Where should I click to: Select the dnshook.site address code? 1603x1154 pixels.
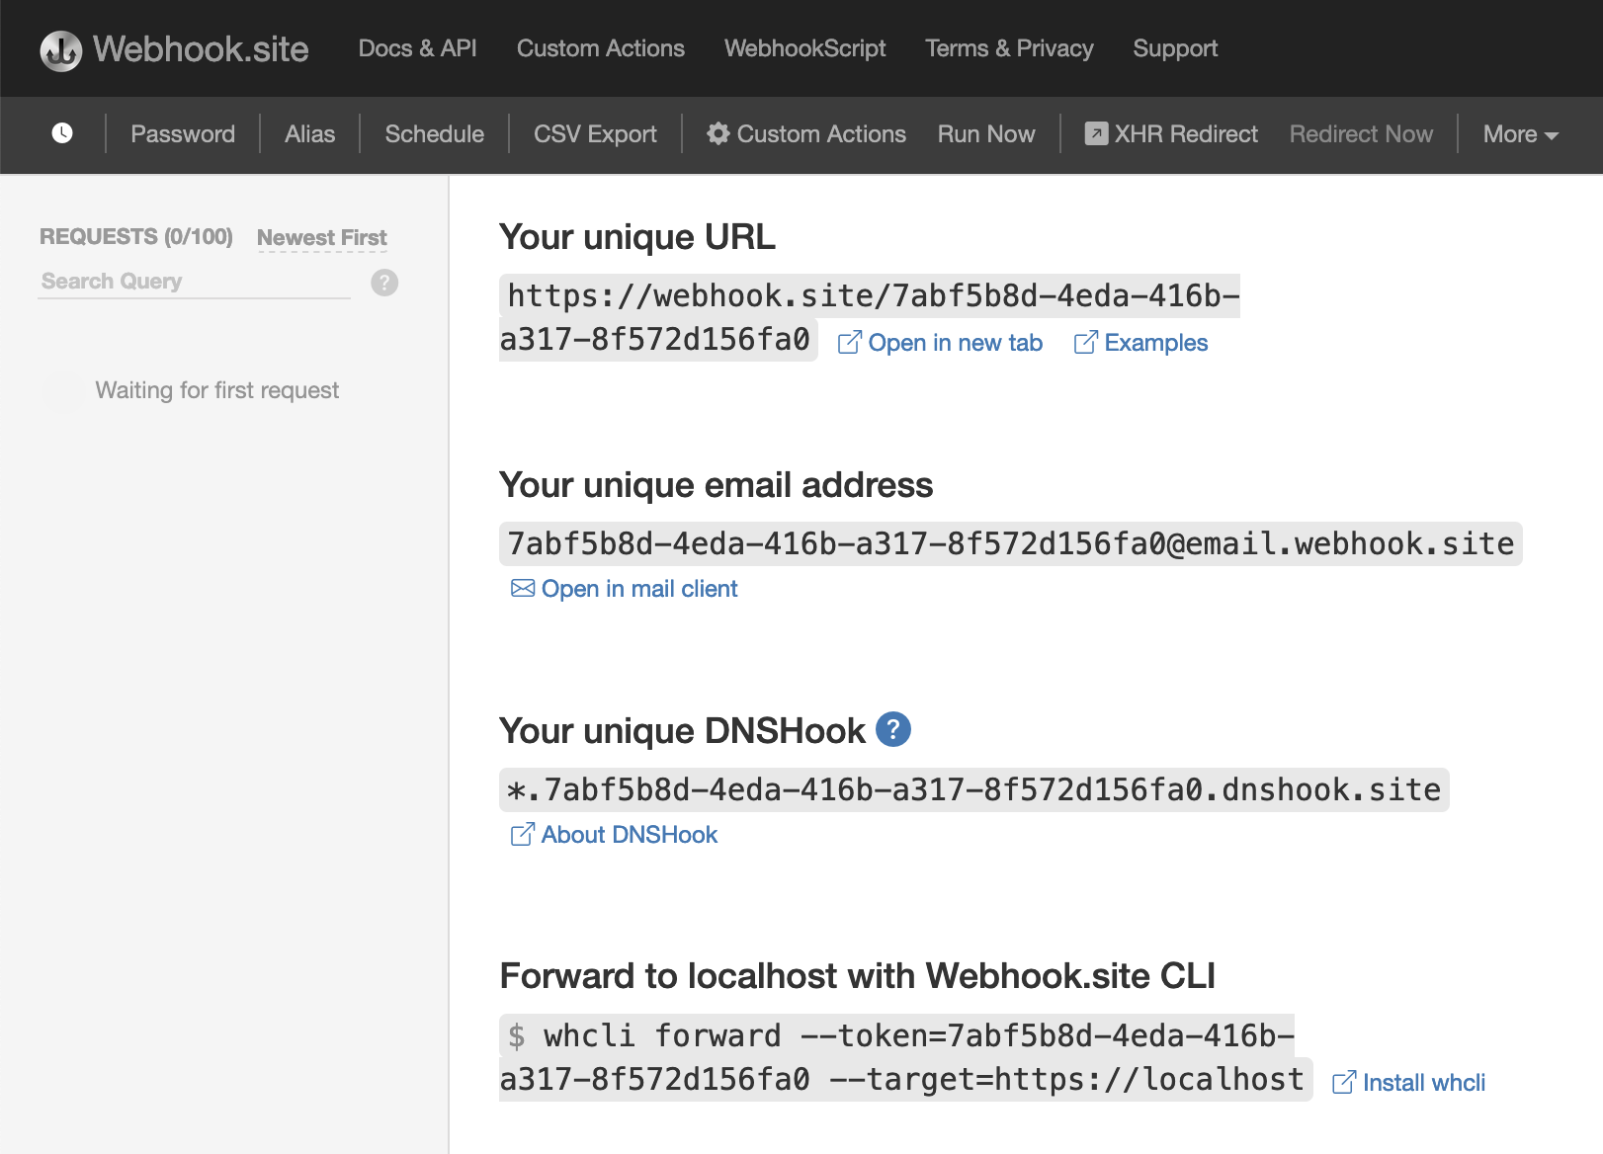[973, 789]
